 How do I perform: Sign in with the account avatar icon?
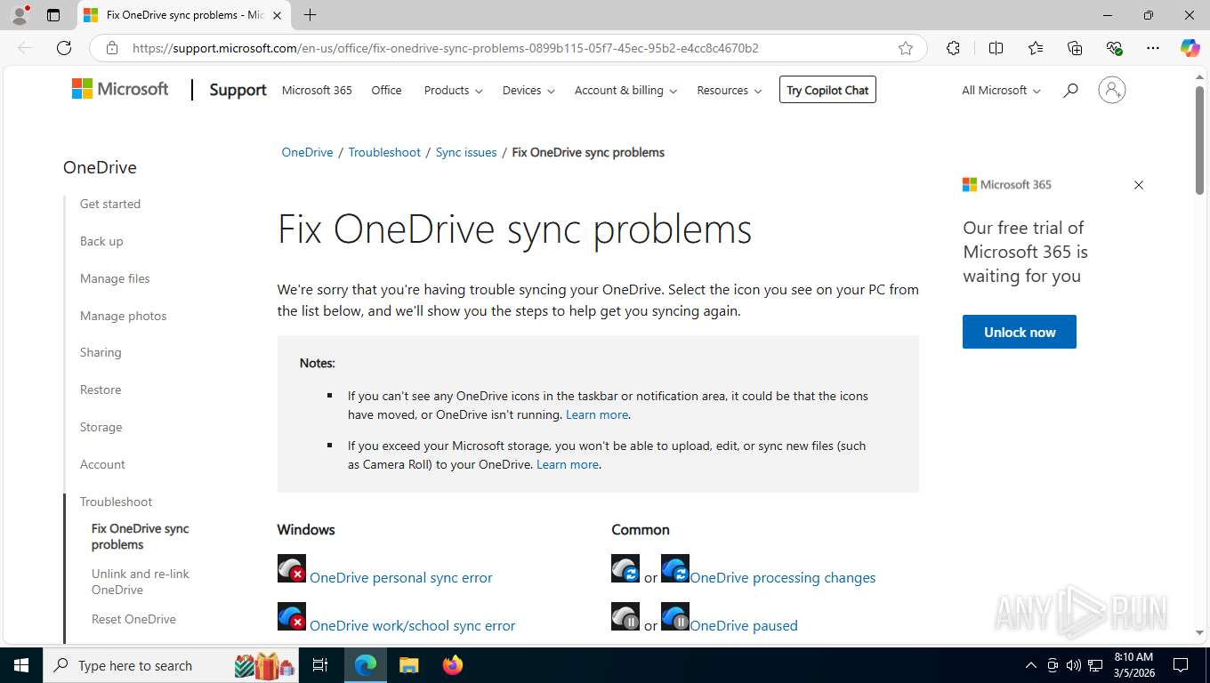[x=1112, y=90]
